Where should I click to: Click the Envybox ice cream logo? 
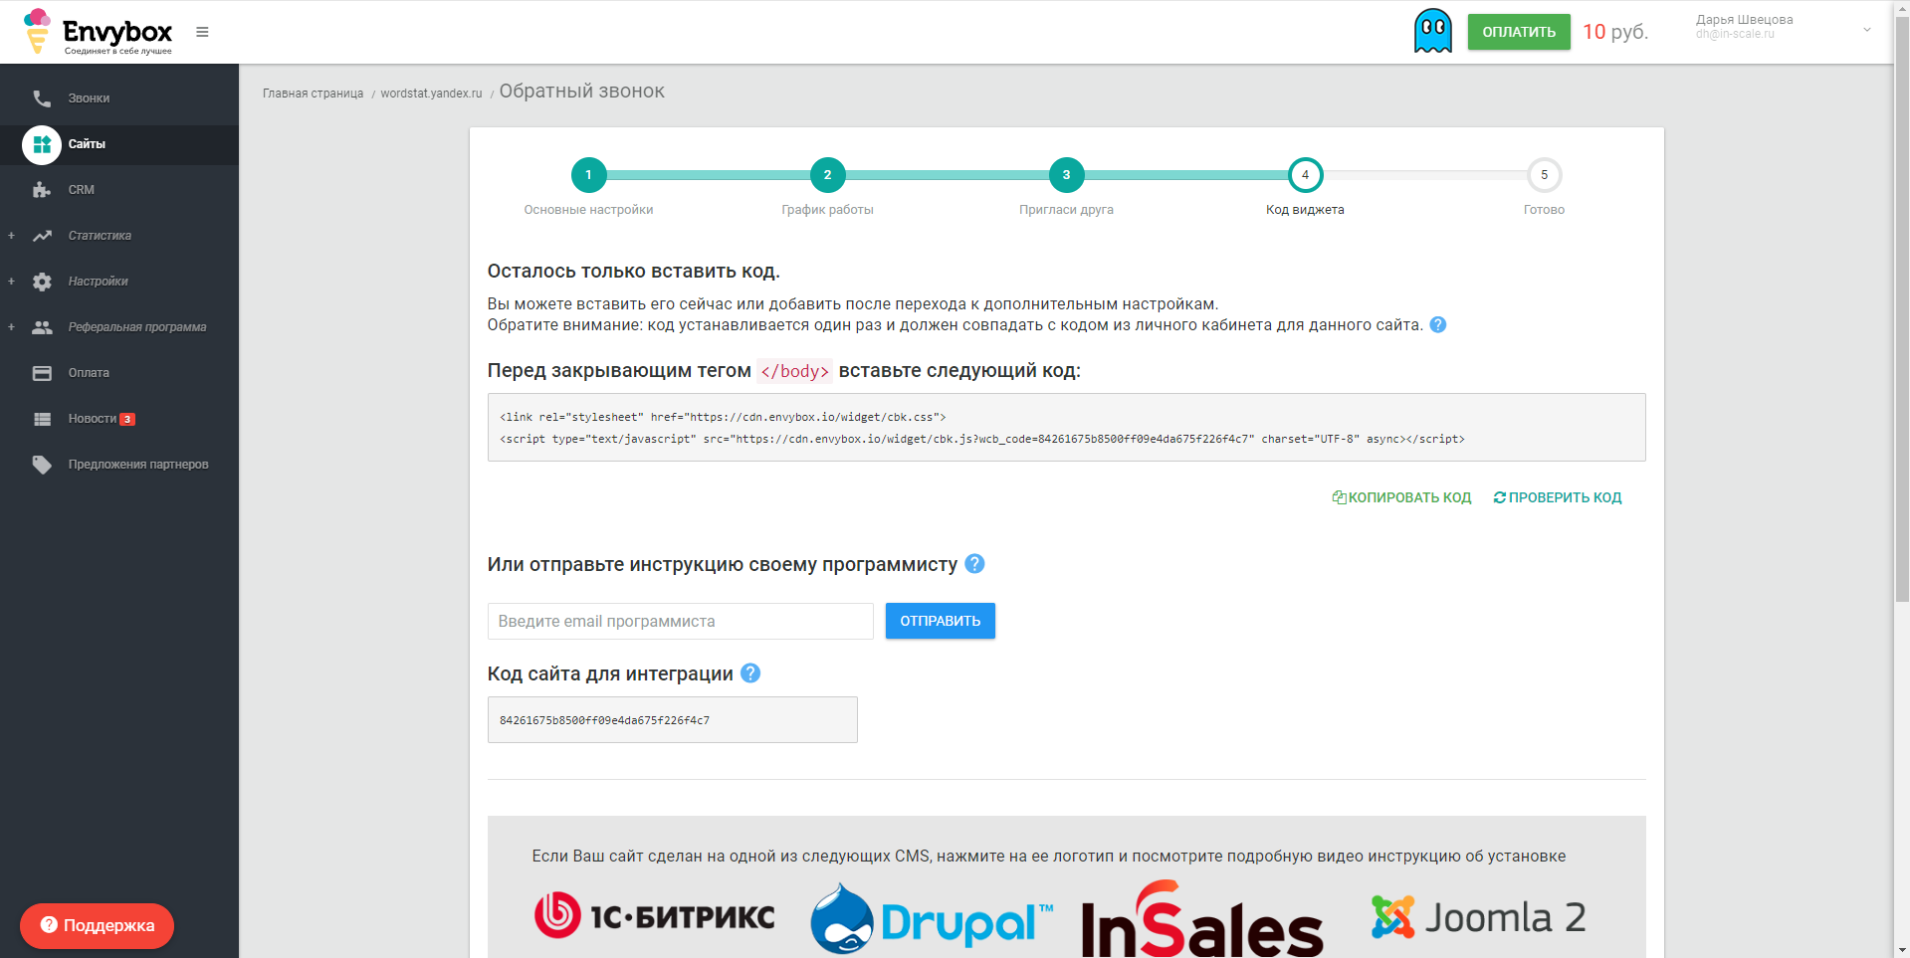(x=37, y=31)
